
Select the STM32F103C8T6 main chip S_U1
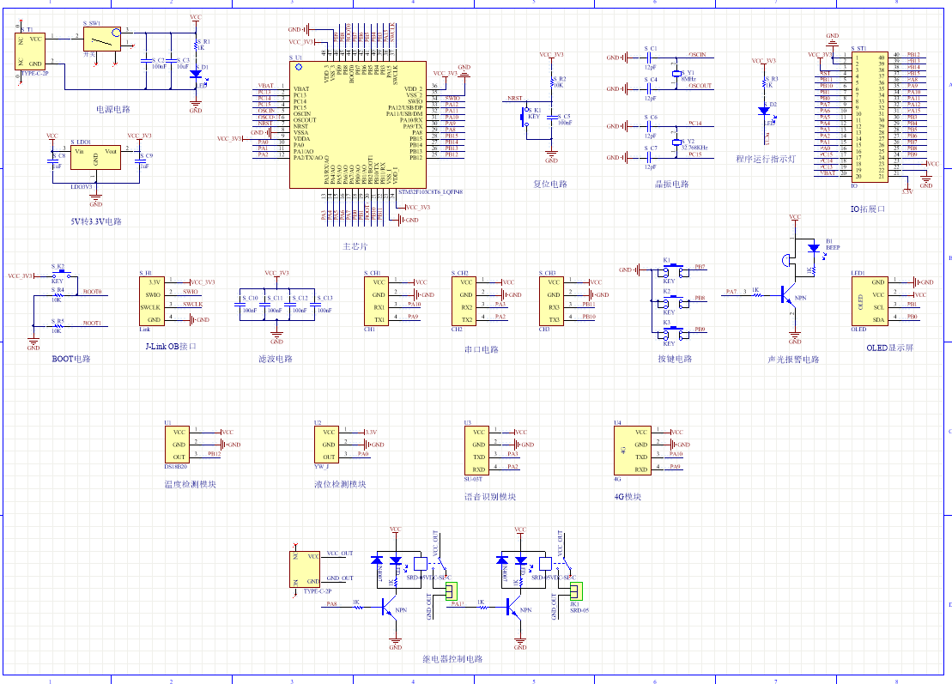click(x=358, y=124)
